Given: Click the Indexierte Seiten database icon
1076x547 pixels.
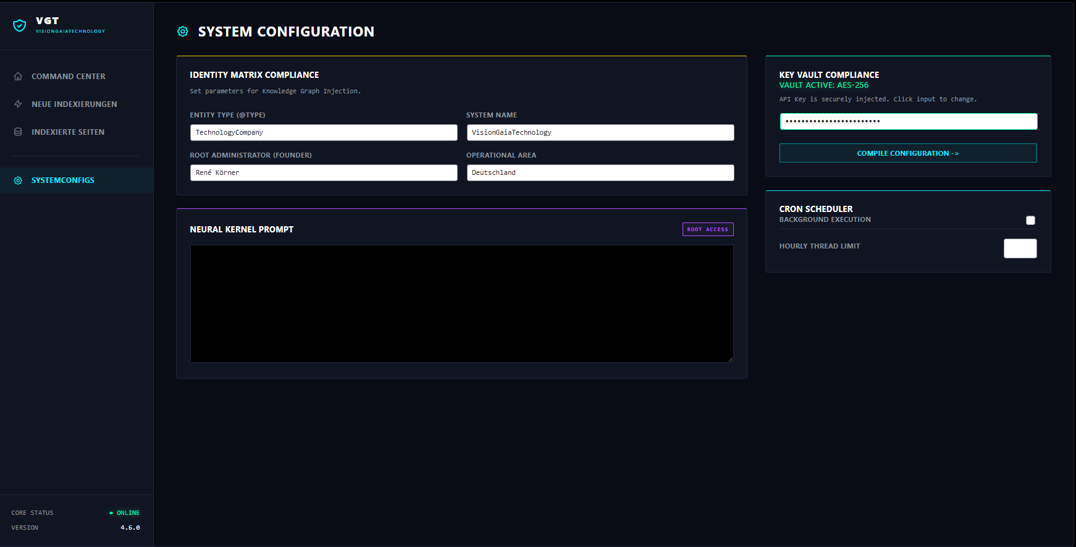Looking at the screenshot, I should tap(18, 132).
